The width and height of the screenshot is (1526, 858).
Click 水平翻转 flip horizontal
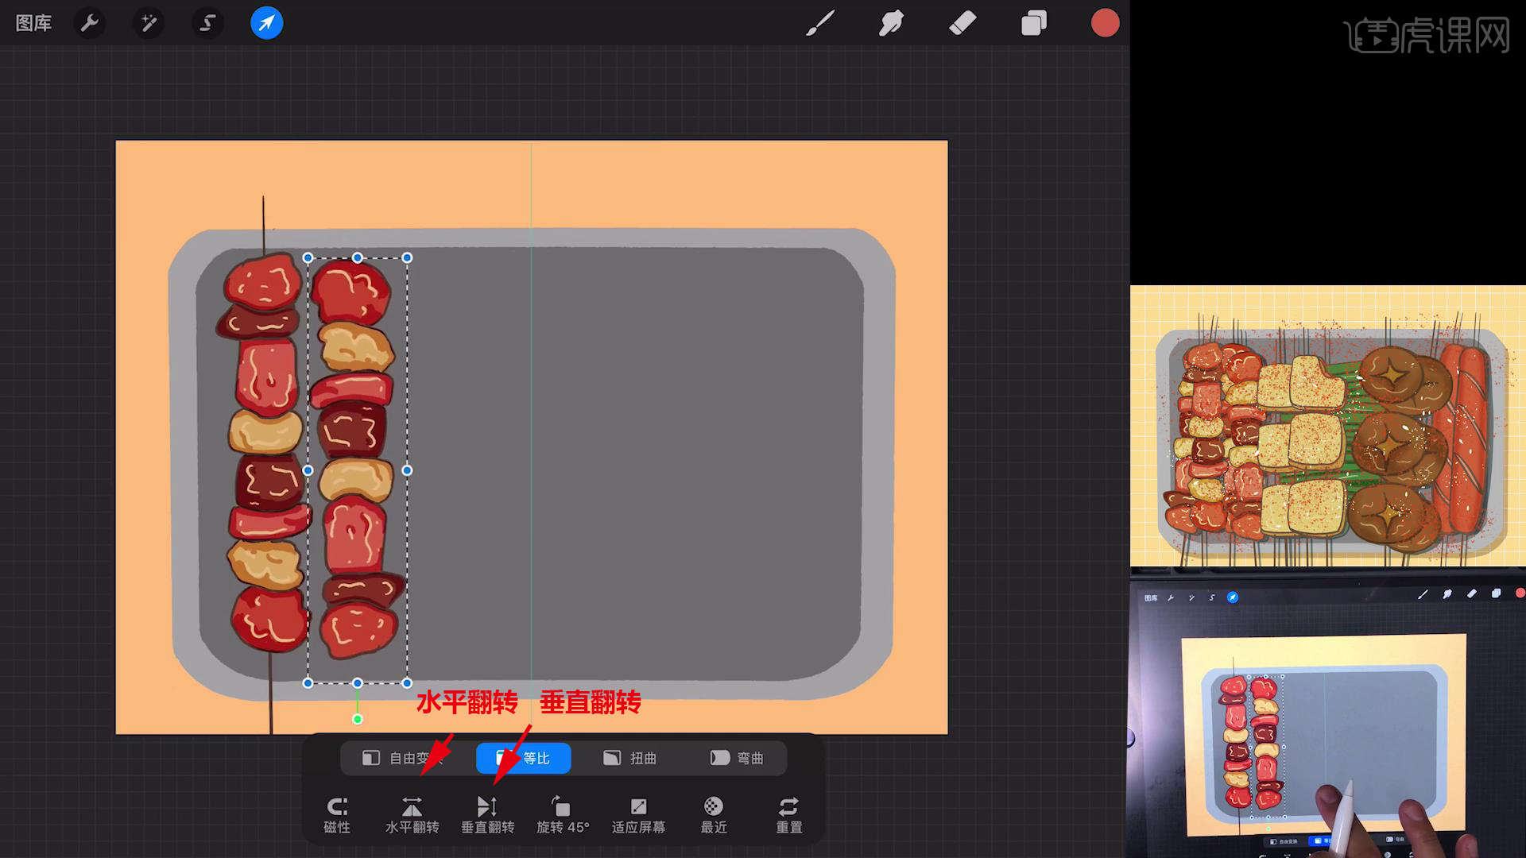pyautogui.click(x=412, y=814)
